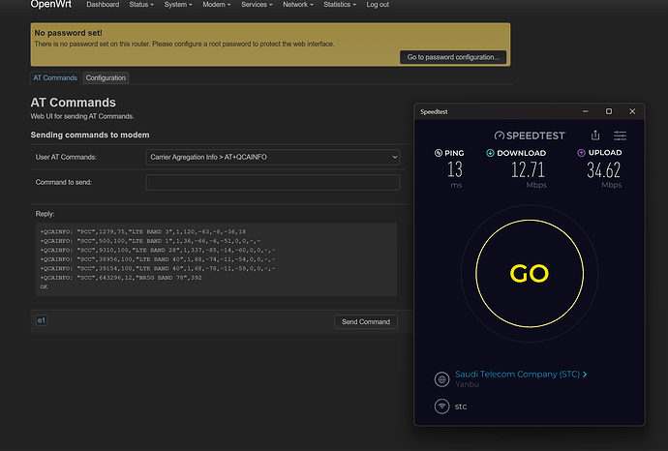Click the globe server icon in Speedtest
This screenshot has width=668, height=451.
(441, 379)
